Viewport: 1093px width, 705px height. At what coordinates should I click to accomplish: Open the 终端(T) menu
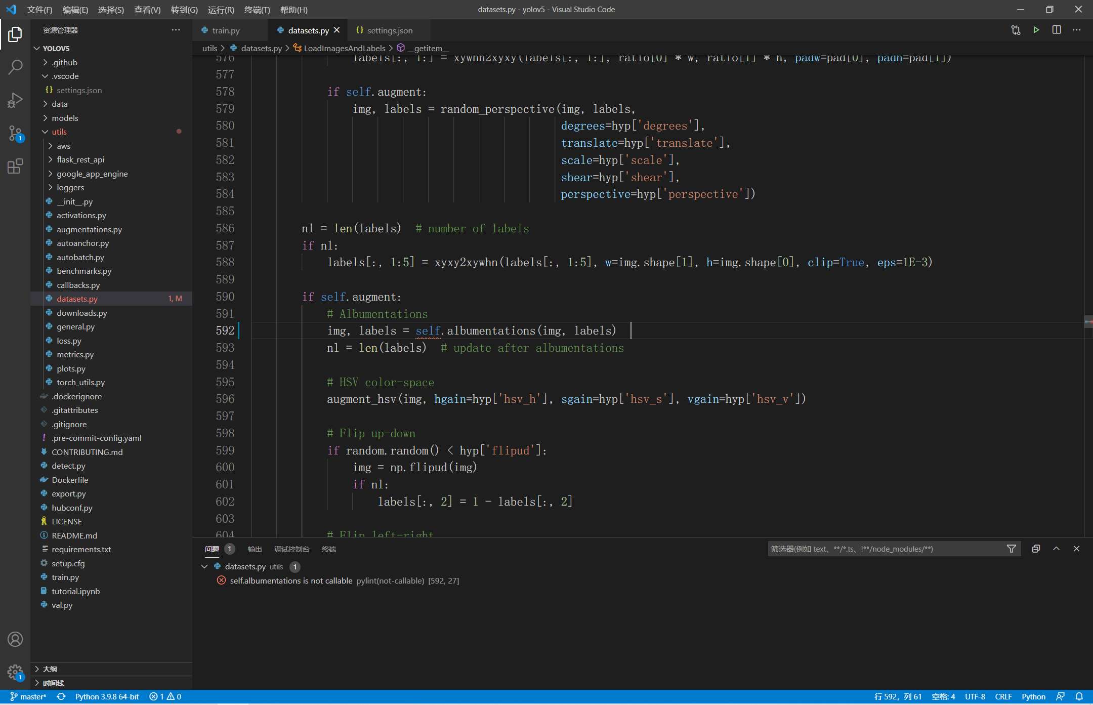257,10
